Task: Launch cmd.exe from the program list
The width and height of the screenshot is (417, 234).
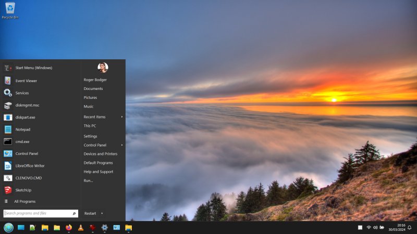Action: click(x=22, y=141)
